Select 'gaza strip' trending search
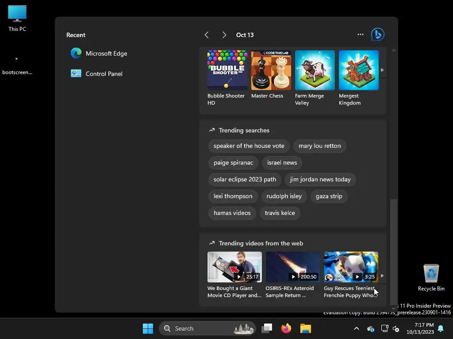Screen dimensions: 453x339 click(329, 196)
